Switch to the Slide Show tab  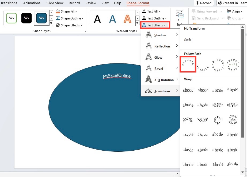pos(55,3)
